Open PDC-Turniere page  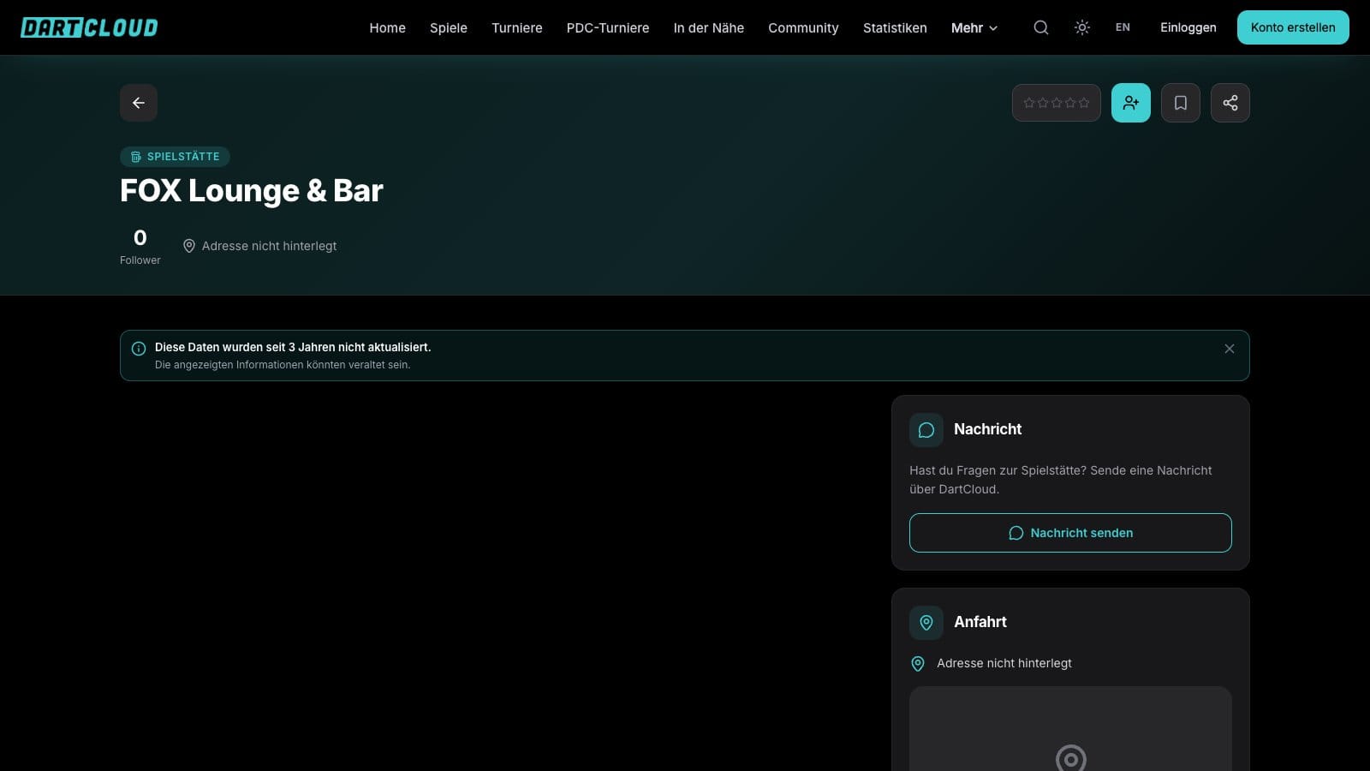click(608, 27)
